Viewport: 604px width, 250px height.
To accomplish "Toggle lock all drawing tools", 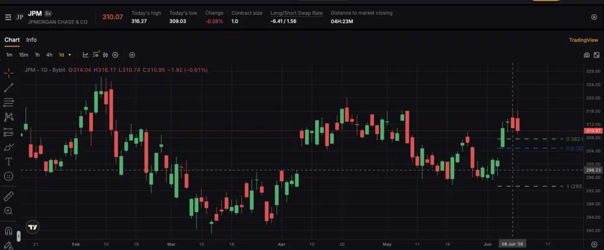I will point(8,245).
